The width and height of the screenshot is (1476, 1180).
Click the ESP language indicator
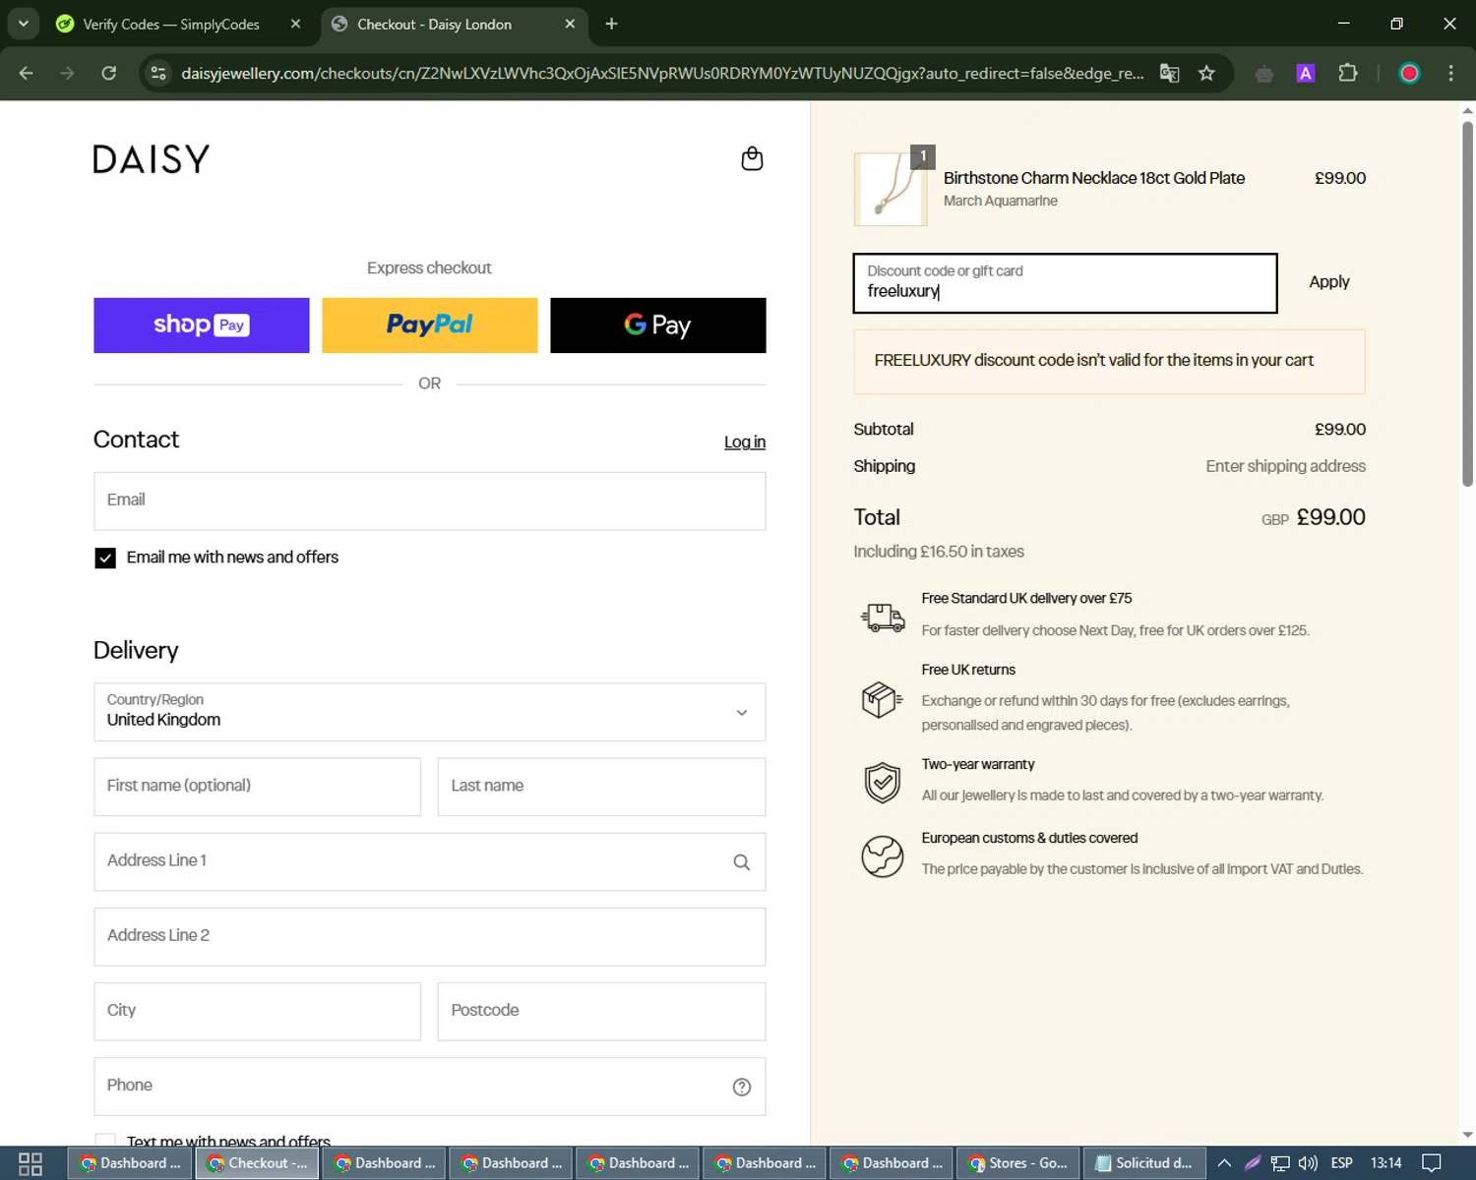click(1341, 1163)
